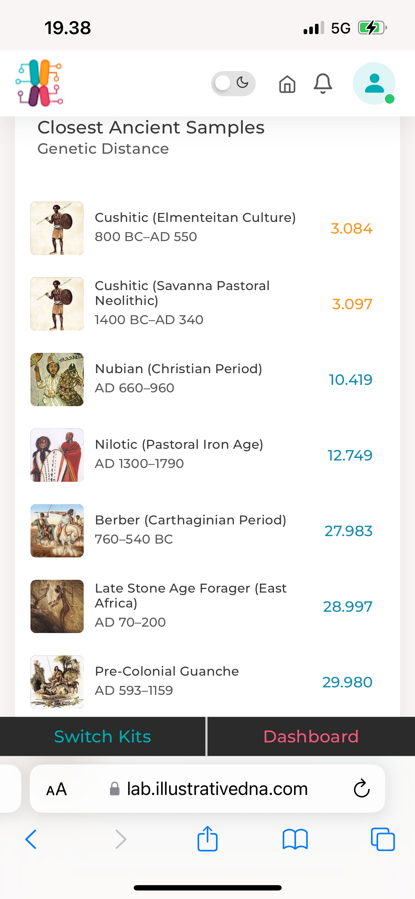Toggle the dark mode switch
This screenshot has height=899, width=415.
coord(233,83)
